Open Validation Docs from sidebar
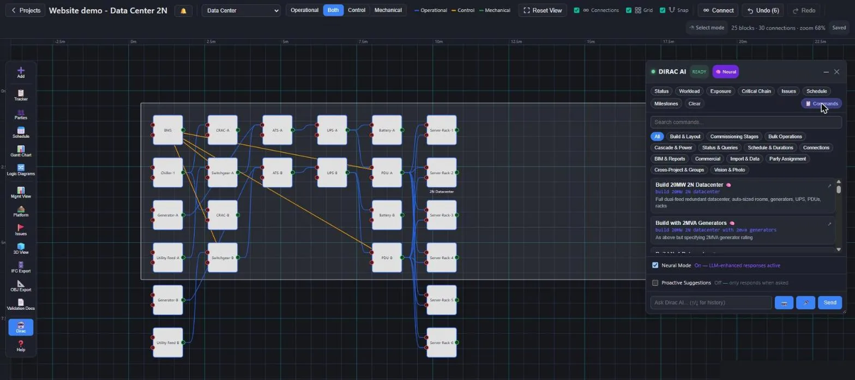855x380 pixels. click(x=21, y=305)
